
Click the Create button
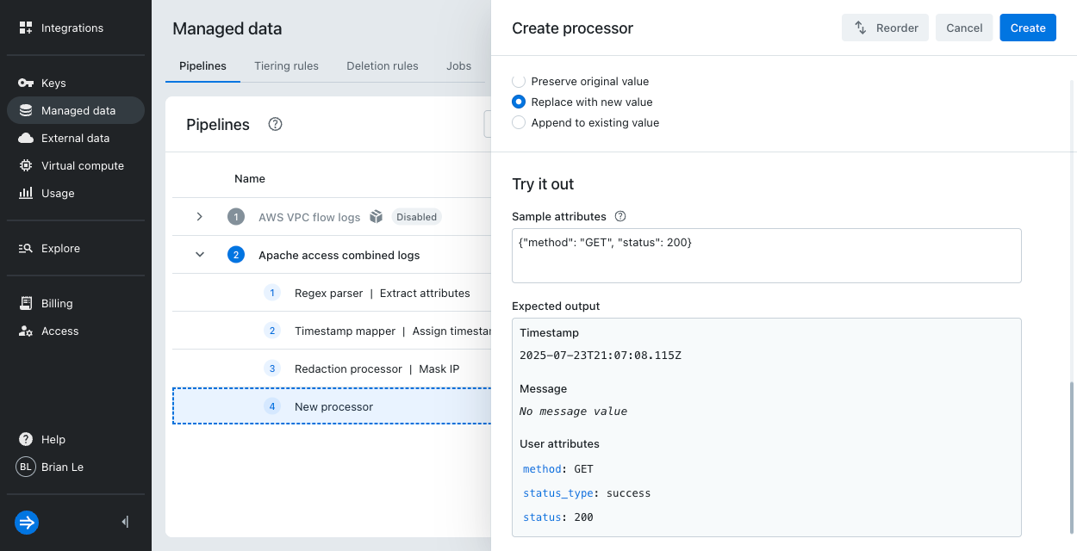(x=1028, y=28)
